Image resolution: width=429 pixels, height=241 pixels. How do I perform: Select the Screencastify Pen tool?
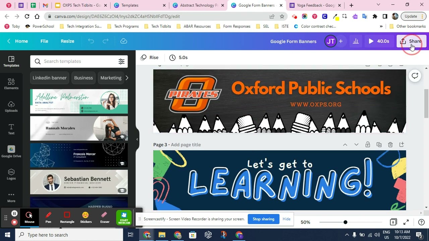pyautogui.click(x=48, y=217)
